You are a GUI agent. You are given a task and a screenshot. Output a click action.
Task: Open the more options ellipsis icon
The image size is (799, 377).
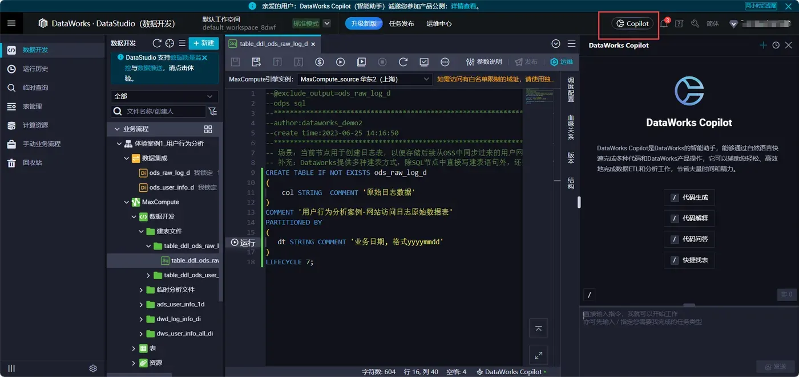(x=445, y=62)
